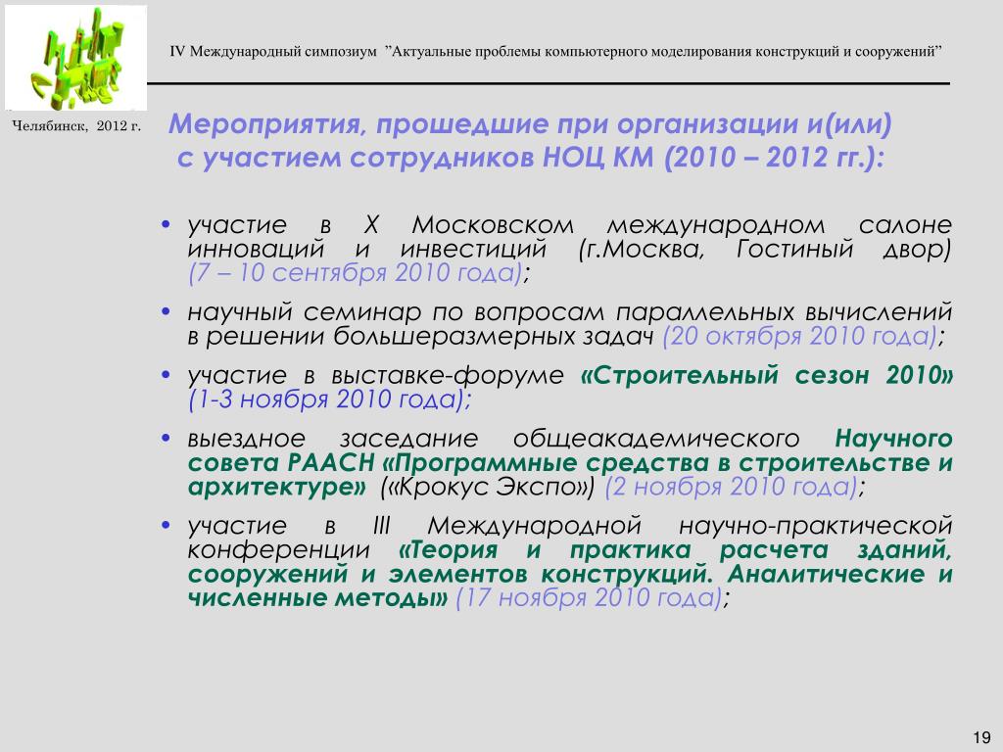Click the text '(«Крокус Экспо»)'
This screenshot has width=1003, height=752.
pos(488,488)
